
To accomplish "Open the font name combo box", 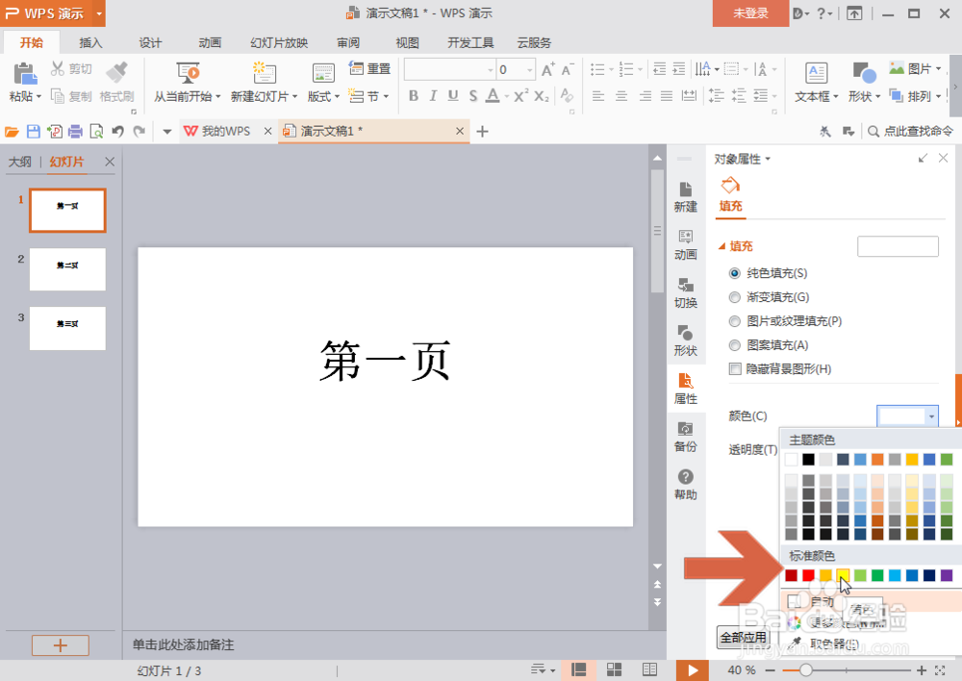I will tap(449, 70).
